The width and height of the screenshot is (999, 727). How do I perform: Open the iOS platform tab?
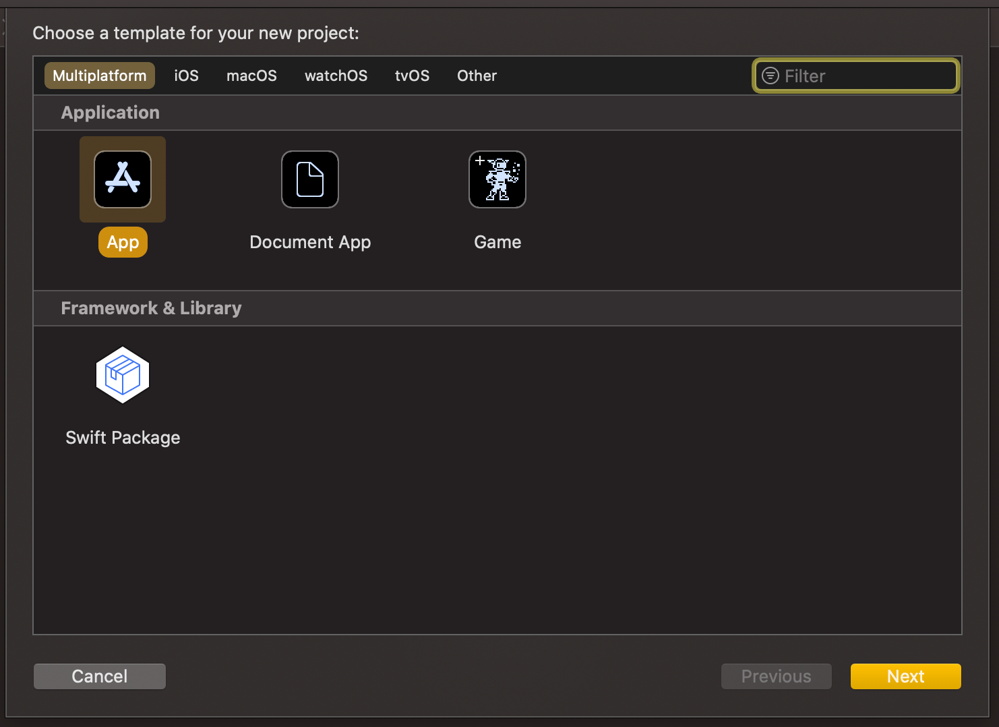tap(186, 76)
